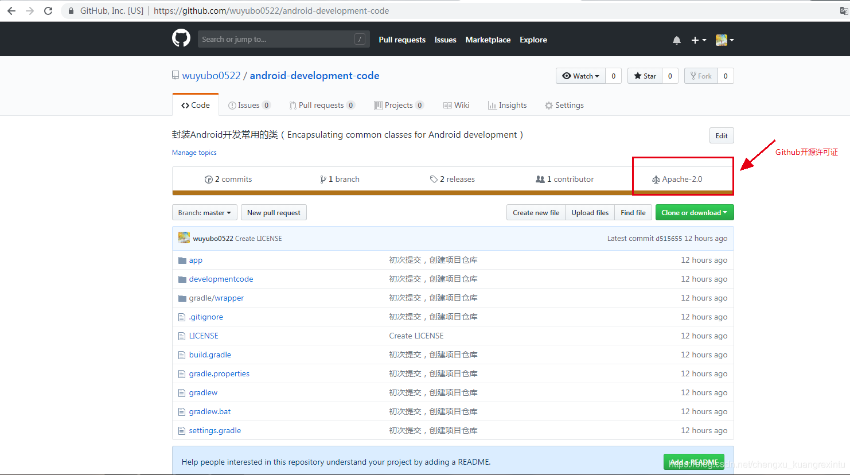The height and width of the screenshot is (475, 850).
Task: Open Marketplace in top navigation
Action: click(488, 40)
